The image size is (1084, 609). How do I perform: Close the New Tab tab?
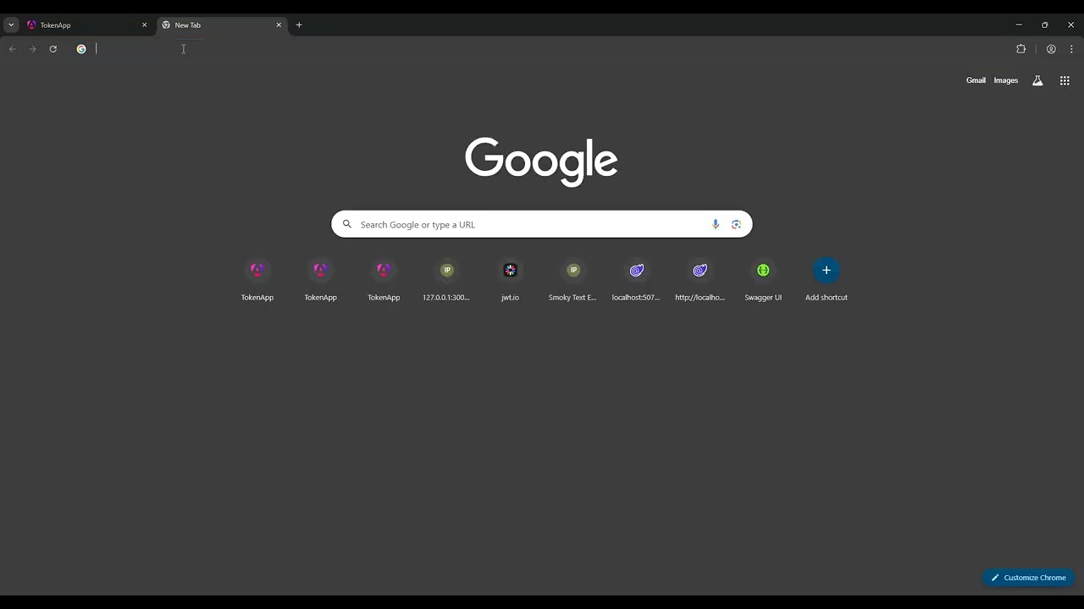[x=279, y=25]
